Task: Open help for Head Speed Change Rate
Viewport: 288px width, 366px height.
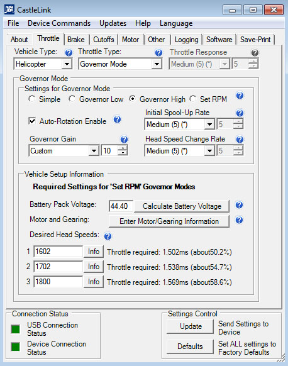Action: pos(240,140)
